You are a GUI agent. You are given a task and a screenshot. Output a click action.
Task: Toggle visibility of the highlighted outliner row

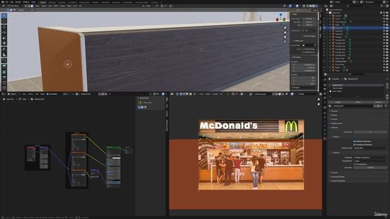pyautogui.click(x=384, y=28)
